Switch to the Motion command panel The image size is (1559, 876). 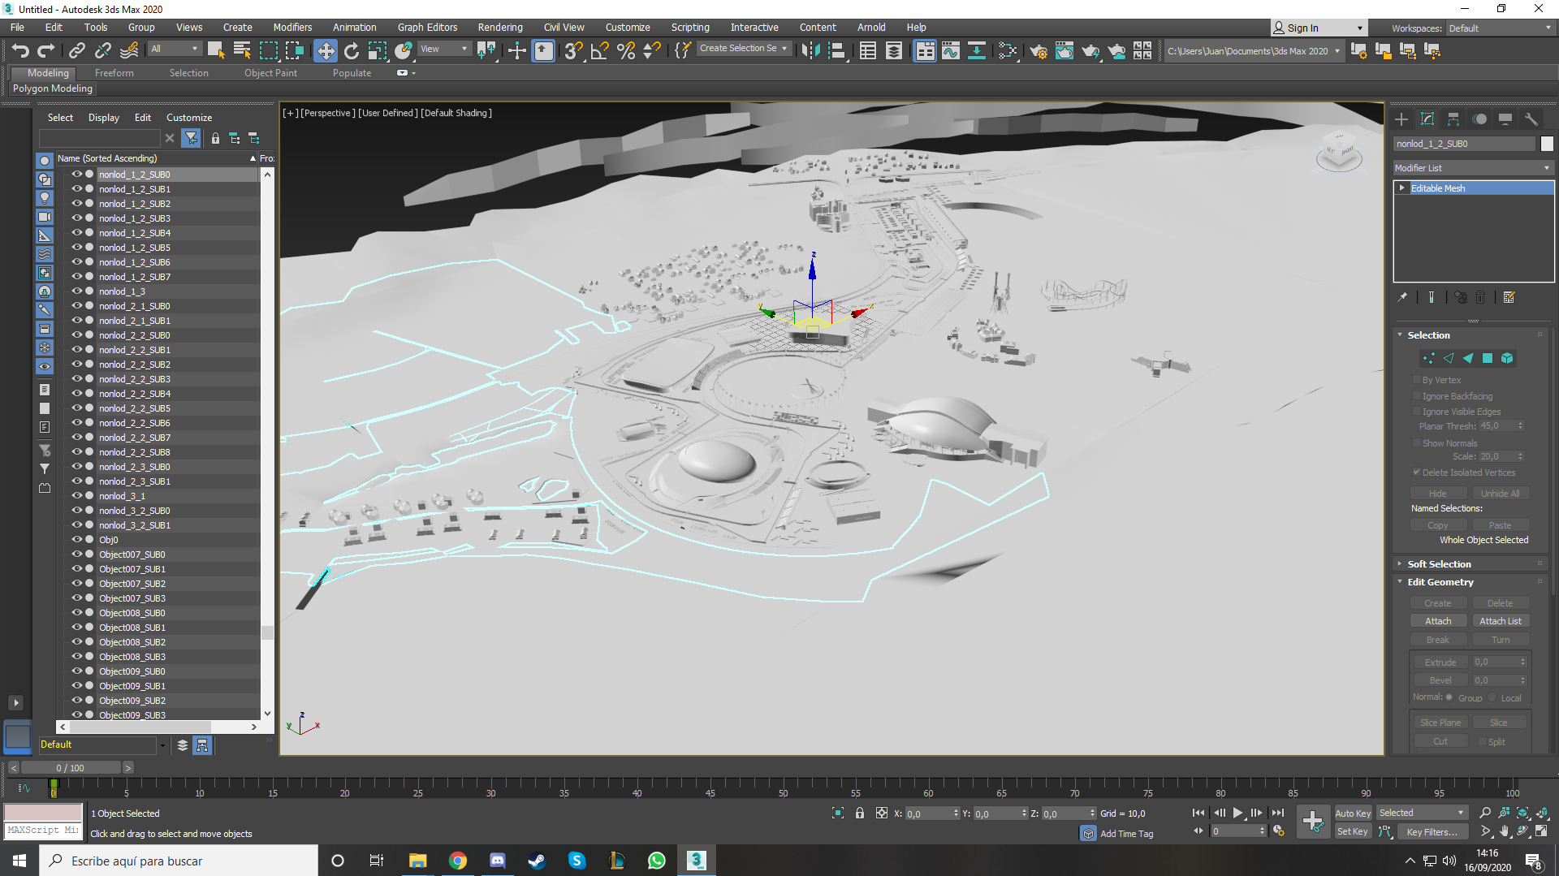(1479, 119)
